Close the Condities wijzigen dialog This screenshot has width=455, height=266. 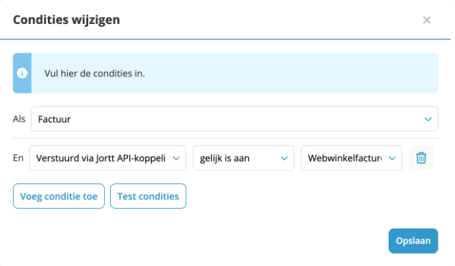coord(426,20)
